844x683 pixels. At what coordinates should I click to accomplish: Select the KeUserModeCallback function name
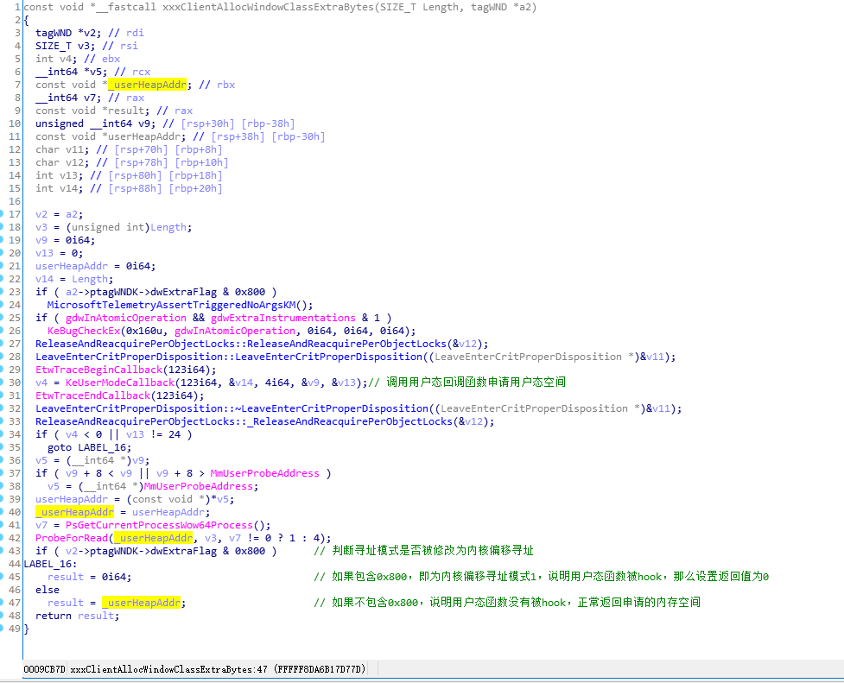coord(120,383)
